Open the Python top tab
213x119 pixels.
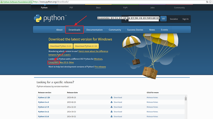tap(44, 8)
